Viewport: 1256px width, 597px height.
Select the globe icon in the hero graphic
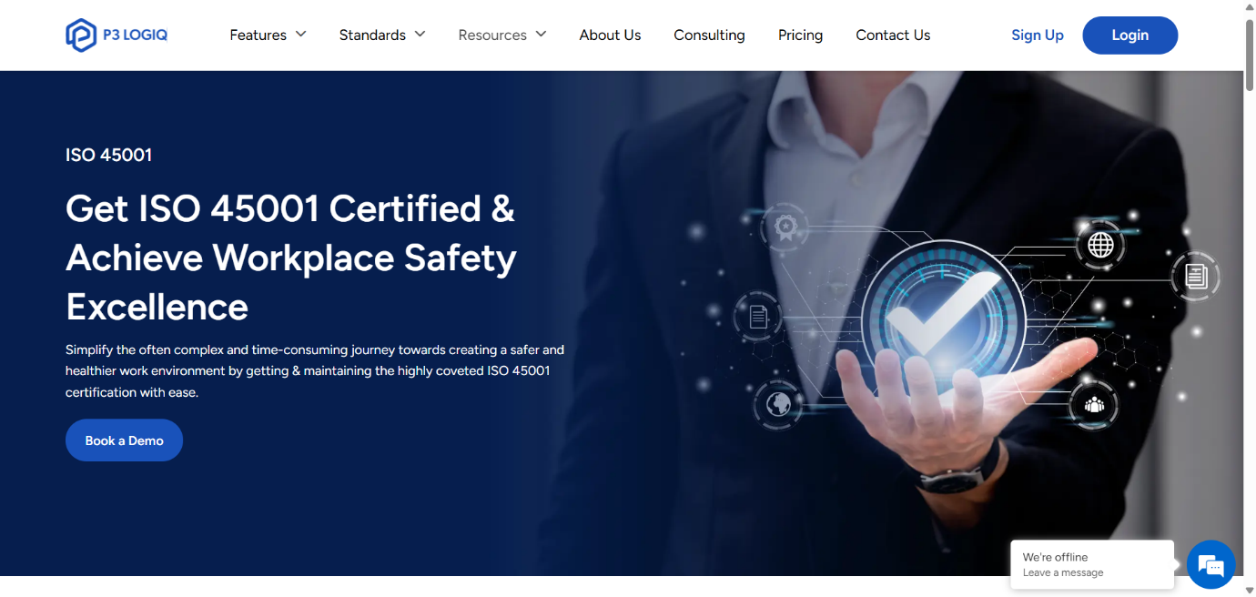pyautogui.click(x=1100, y=244)
